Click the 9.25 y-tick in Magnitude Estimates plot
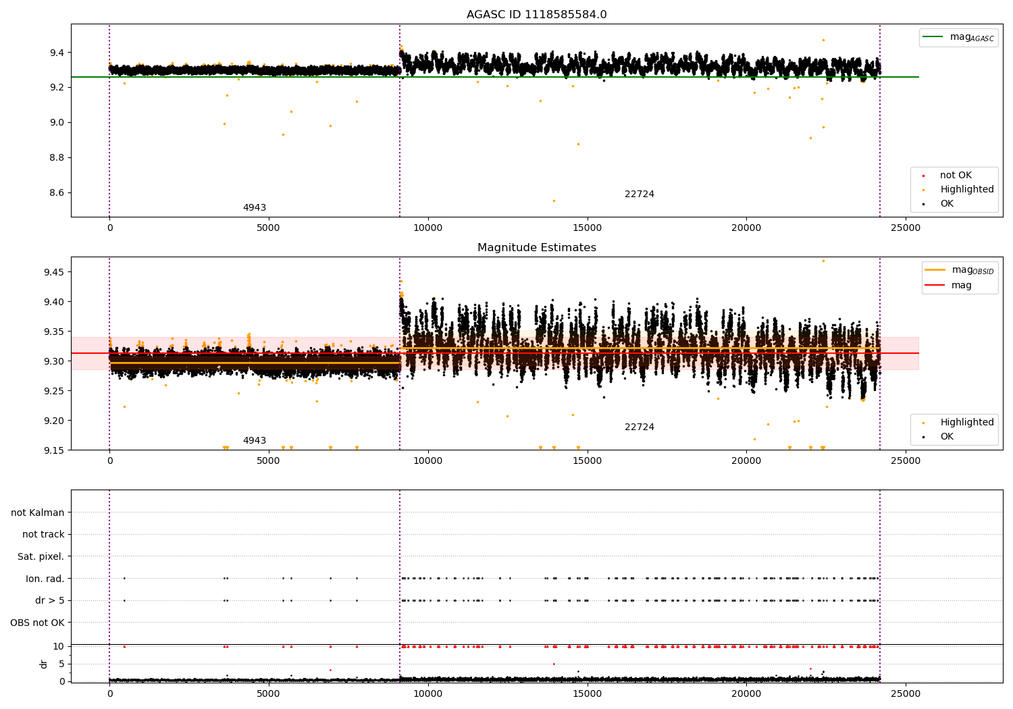The image size is (1013, 709). point(54,391)
